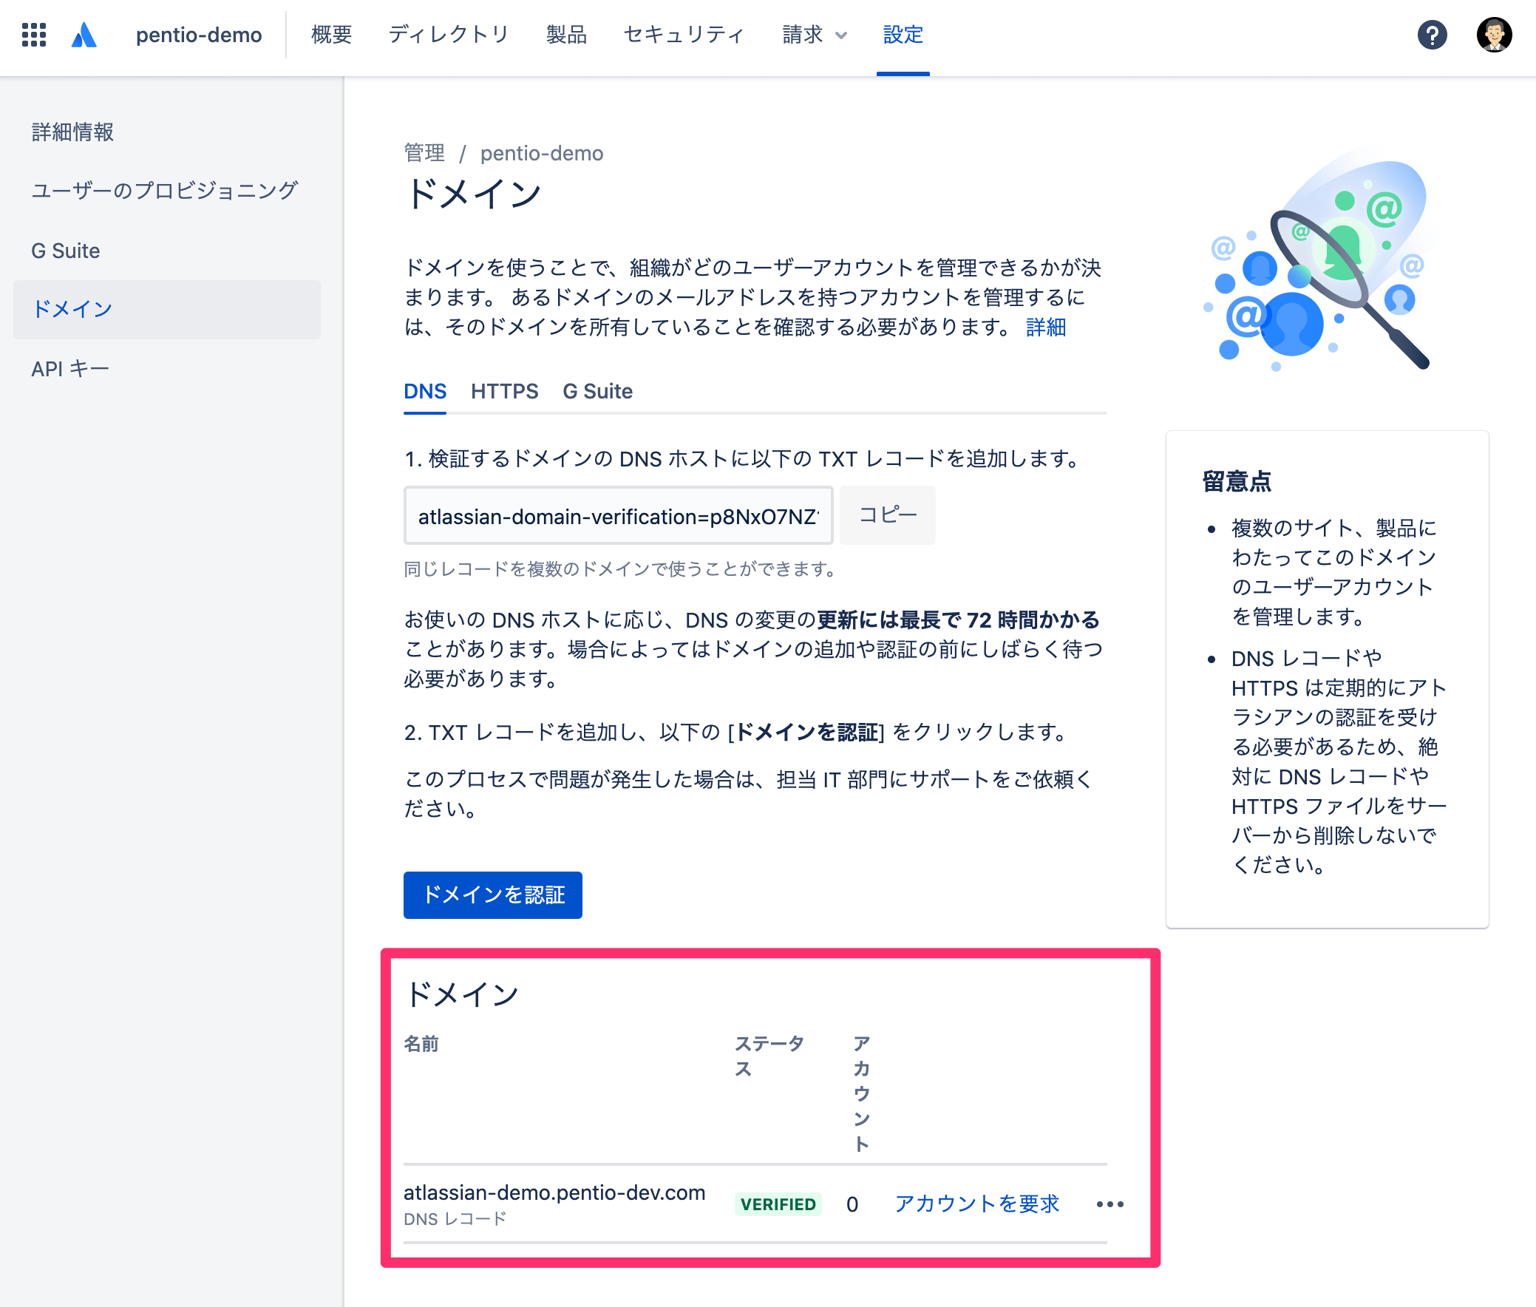Click the アカウント column header
1536x1307 pixels.
click(x=861, y=1093)
